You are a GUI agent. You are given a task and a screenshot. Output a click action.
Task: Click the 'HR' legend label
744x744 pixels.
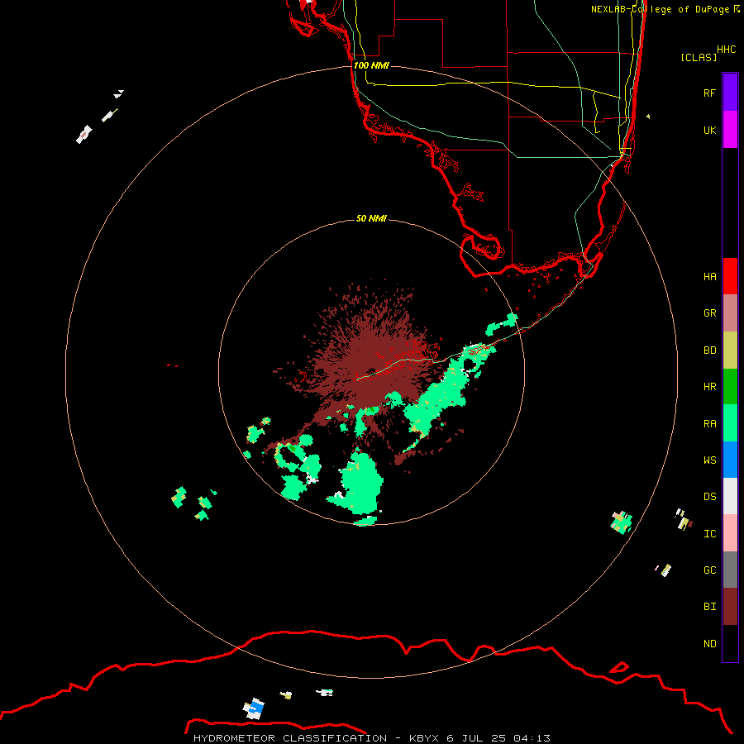point(709,387)
